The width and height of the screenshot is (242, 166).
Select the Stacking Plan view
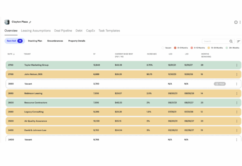click(35, 41)
